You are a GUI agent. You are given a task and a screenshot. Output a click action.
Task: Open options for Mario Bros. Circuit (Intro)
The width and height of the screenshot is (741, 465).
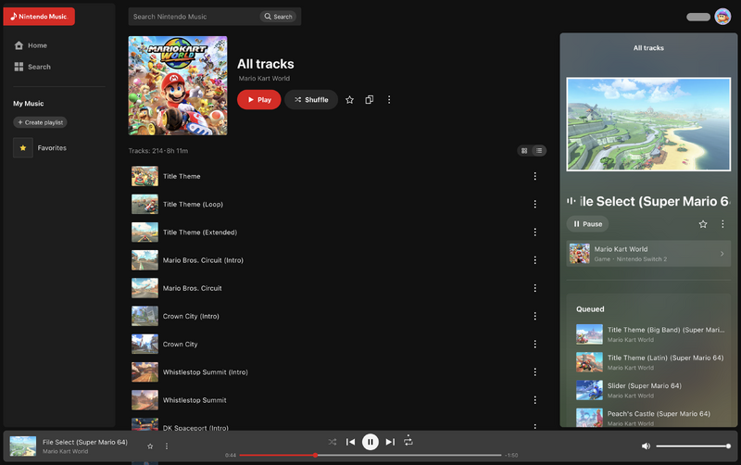point(535,260)
